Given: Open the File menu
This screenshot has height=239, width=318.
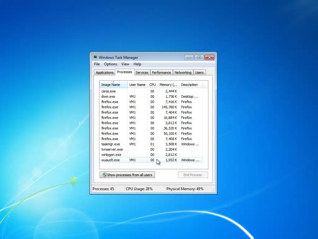Looking at the screenshot, I should [97, 64].
